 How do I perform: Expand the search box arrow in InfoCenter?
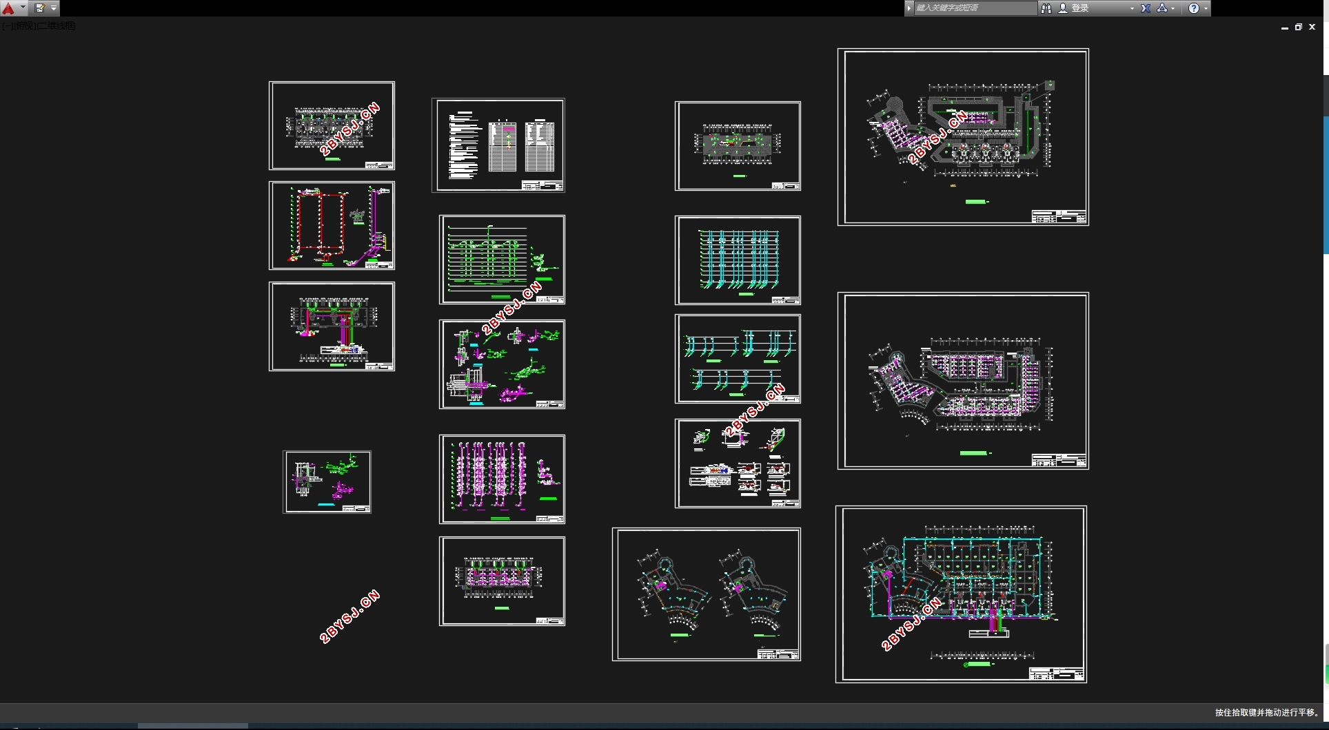(909, 8)
